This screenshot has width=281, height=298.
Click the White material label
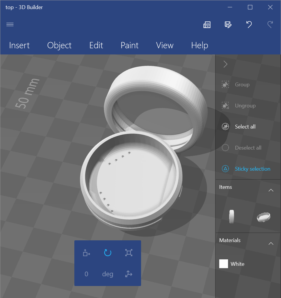237,264
